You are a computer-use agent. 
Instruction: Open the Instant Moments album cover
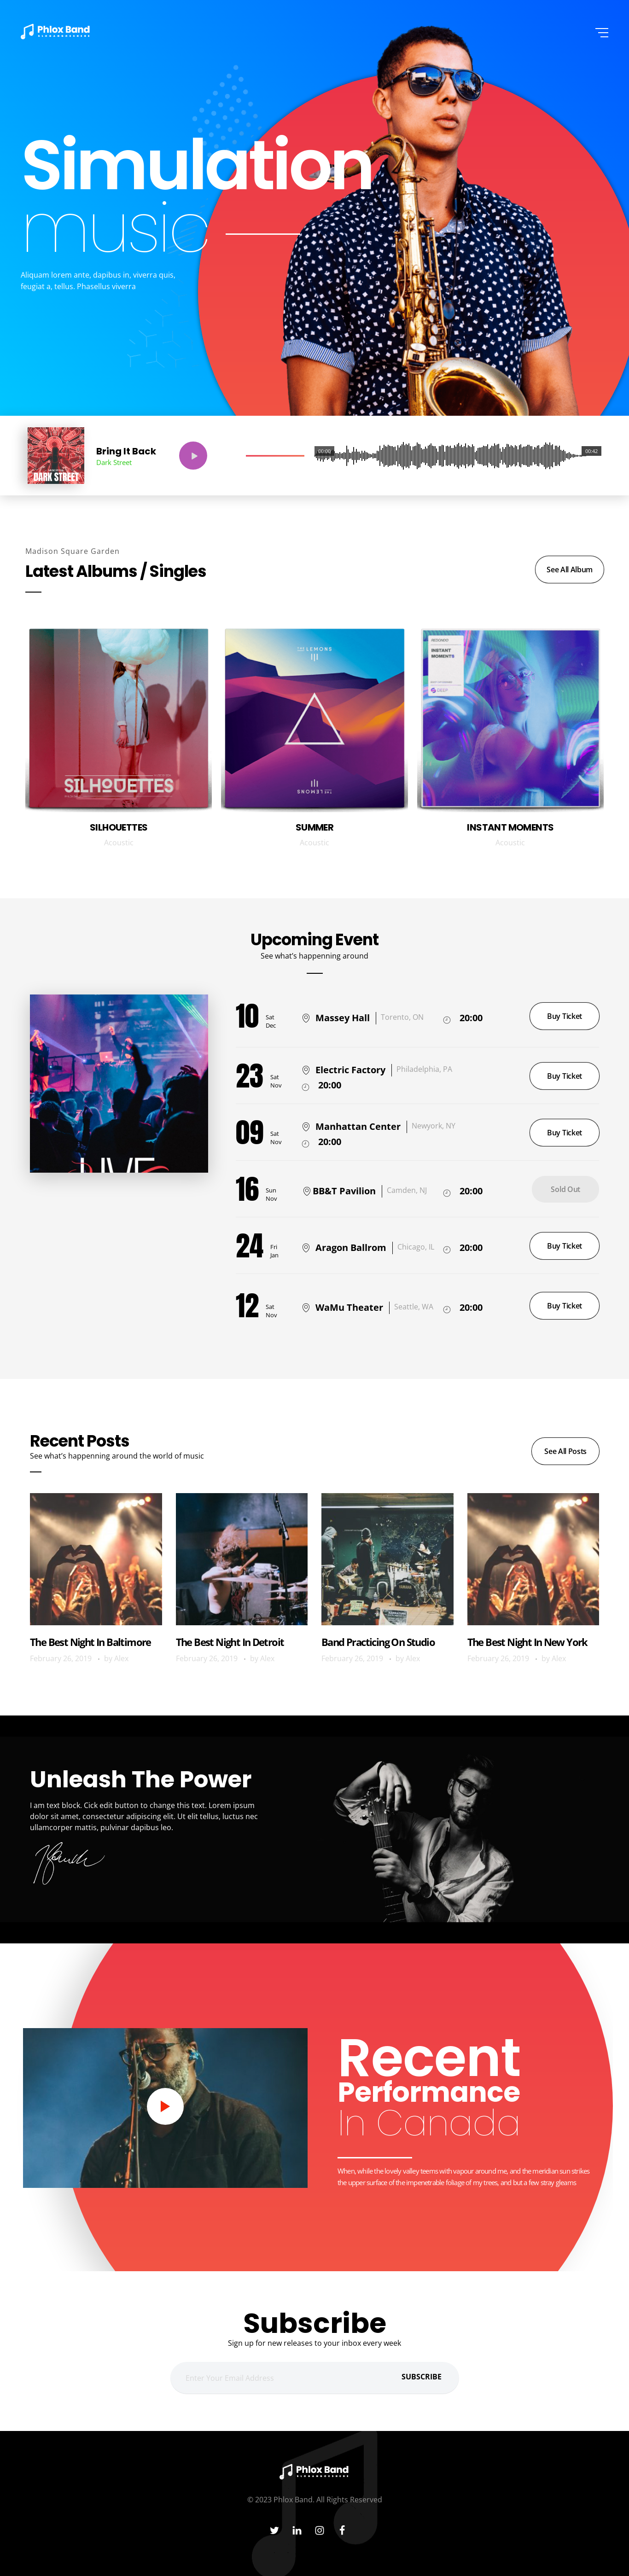(x=510, y=718)
